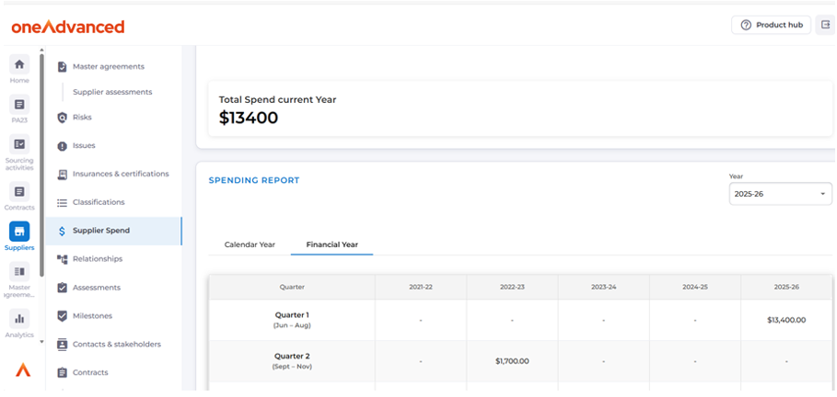Open the Year 2025-26 dropdown
Image resolution: width=837 pixels, height=397 pixels.
pos(780,194)
